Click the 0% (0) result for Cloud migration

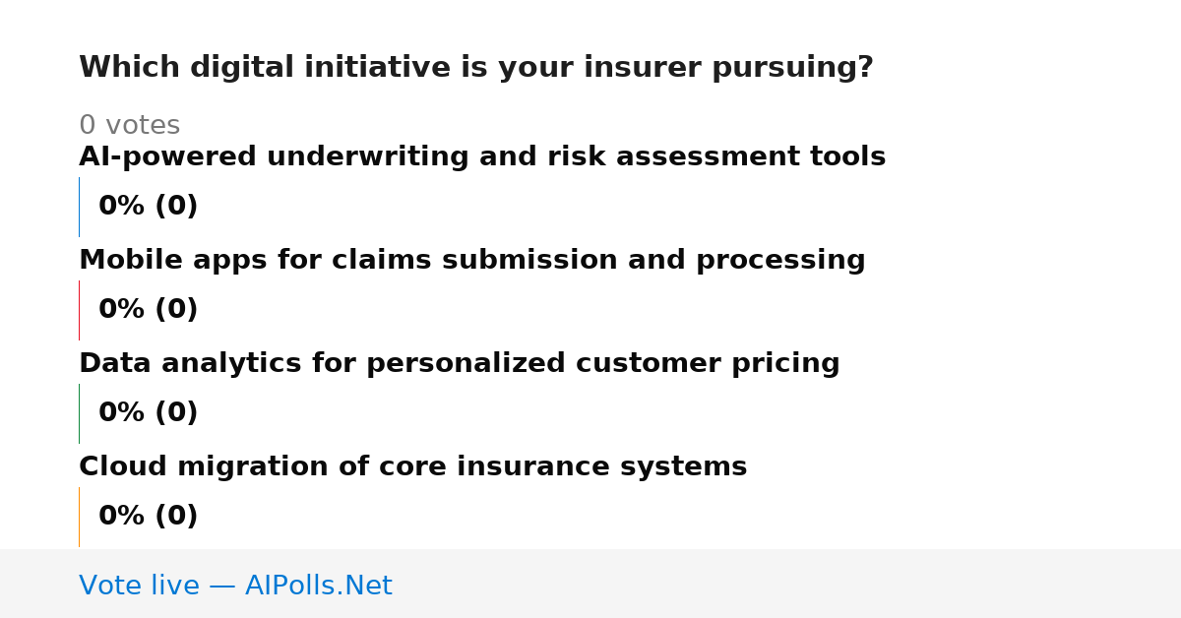coord(149,517)
